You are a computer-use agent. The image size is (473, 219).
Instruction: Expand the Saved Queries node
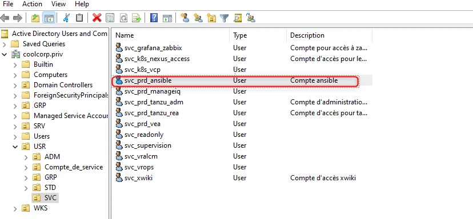(4, 44)
